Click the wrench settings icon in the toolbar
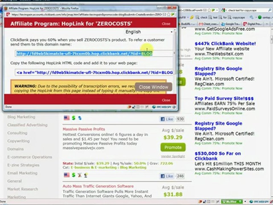This screenshot has height=205, width=273. (252, 17)
